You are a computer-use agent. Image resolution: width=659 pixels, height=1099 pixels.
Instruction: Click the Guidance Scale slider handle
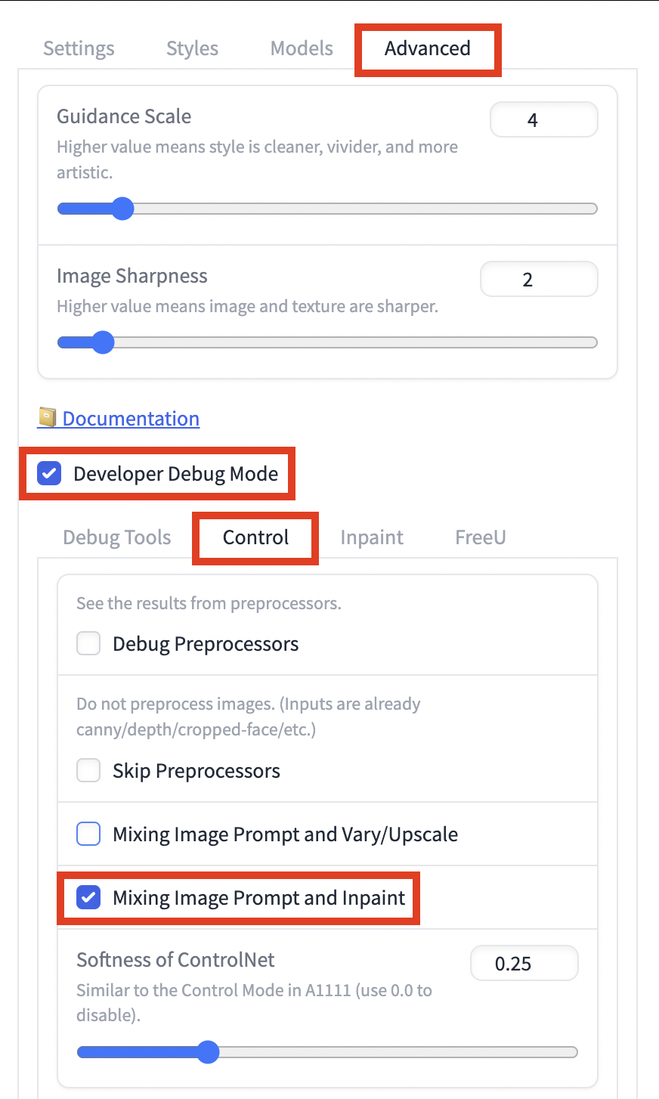(122, 209)
